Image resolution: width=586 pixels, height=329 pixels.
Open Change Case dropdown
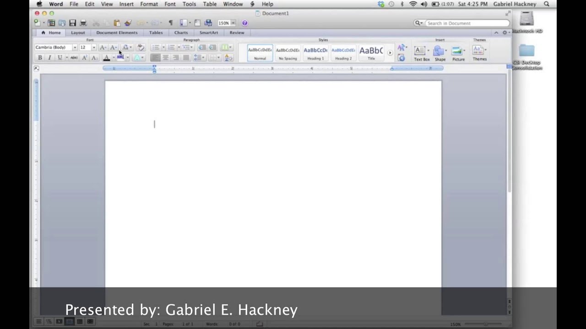[x=127, y=48]
